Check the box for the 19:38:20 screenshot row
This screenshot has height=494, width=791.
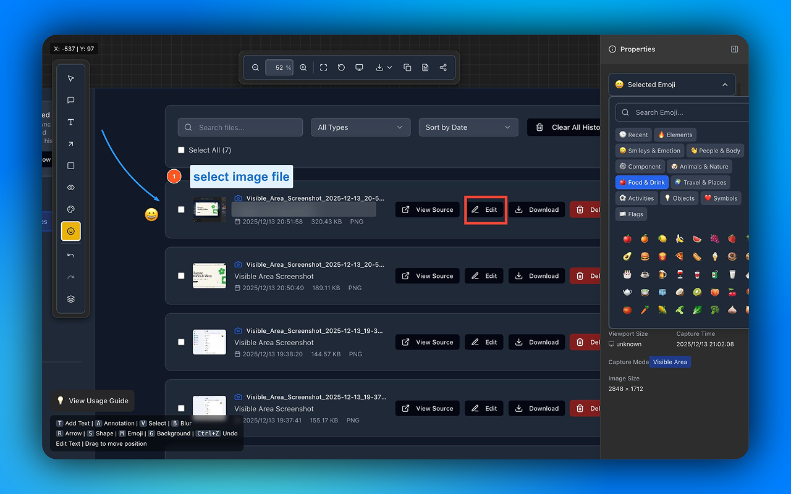[181, 342]
